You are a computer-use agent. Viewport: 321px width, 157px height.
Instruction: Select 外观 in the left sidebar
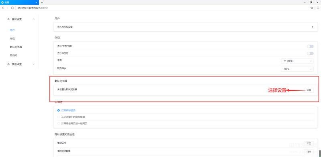pyautogui.click(x=12, y=38)
